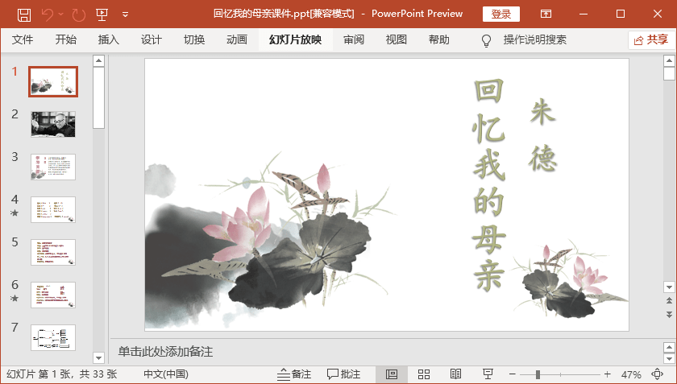Open the 帮助 tab
Image resolution: width=677 pixels, height=384 pixels.
[439, 39]
